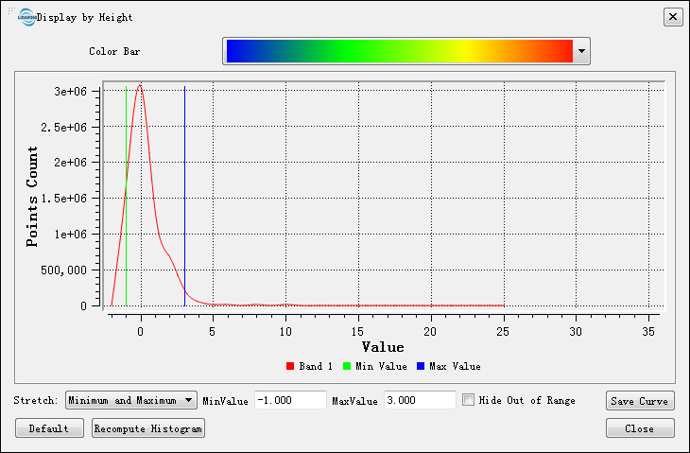Click the LiDAR360 logo icon in title bar

[27, 17]
